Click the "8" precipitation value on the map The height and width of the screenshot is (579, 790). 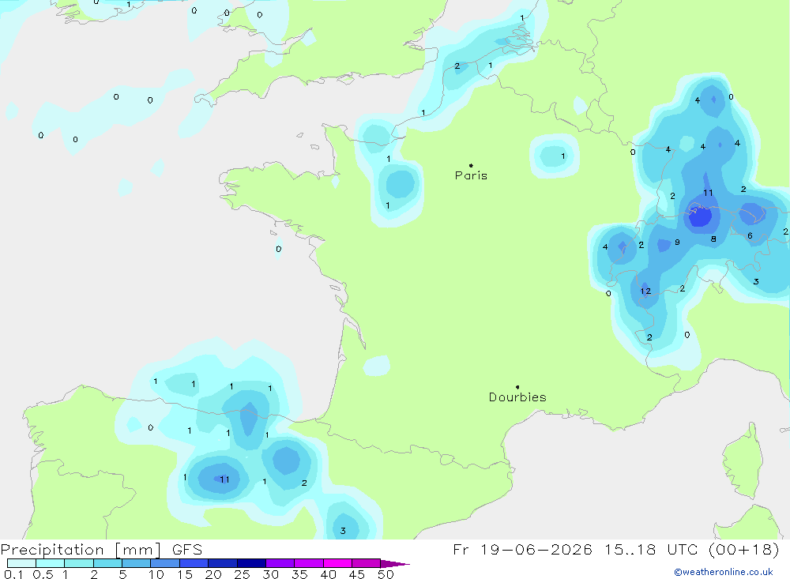713,239
